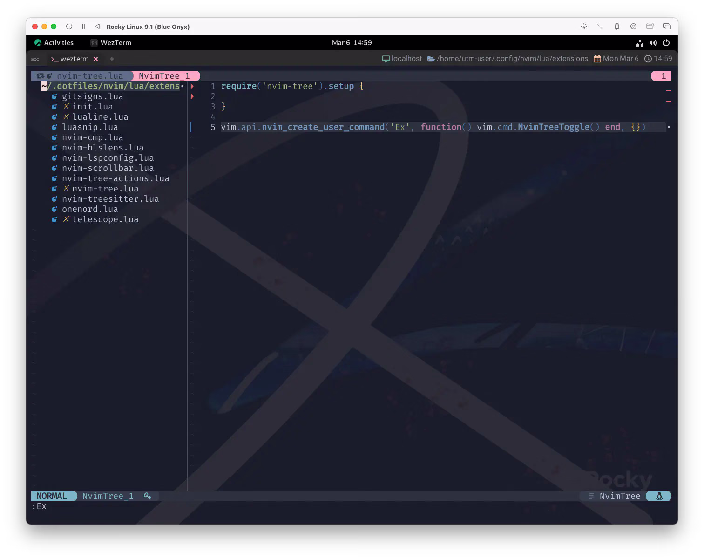Click the git X marker on init.lua
704x559 pixels.
[66, 107]
